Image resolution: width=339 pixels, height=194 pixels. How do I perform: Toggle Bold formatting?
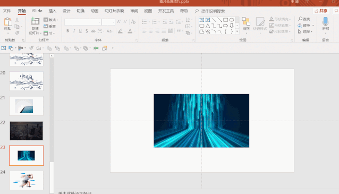click(x=67, y=31)
